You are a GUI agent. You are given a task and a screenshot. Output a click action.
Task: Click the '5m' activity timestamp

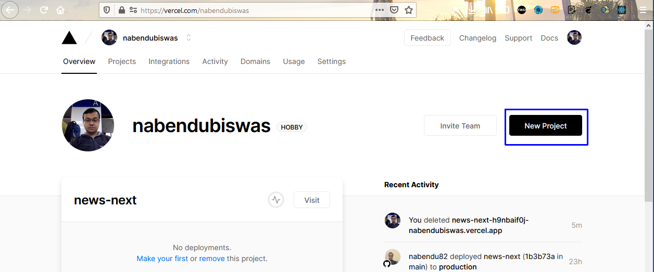coord(576,225)
